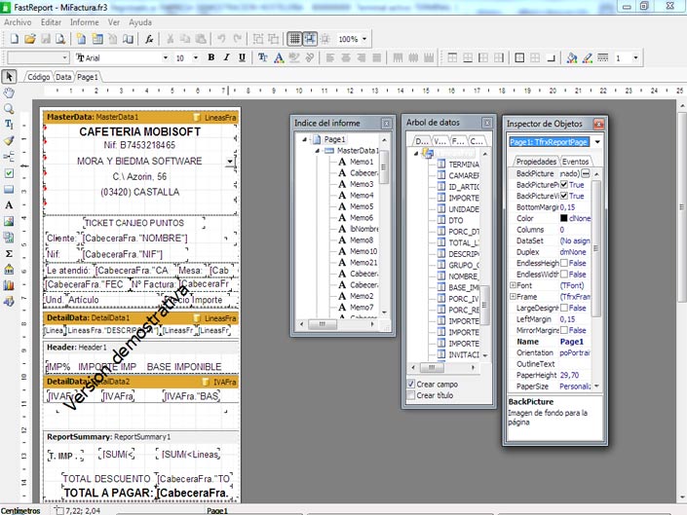
Task: Click the Cut scissors icon
Action: pos(170,39)
